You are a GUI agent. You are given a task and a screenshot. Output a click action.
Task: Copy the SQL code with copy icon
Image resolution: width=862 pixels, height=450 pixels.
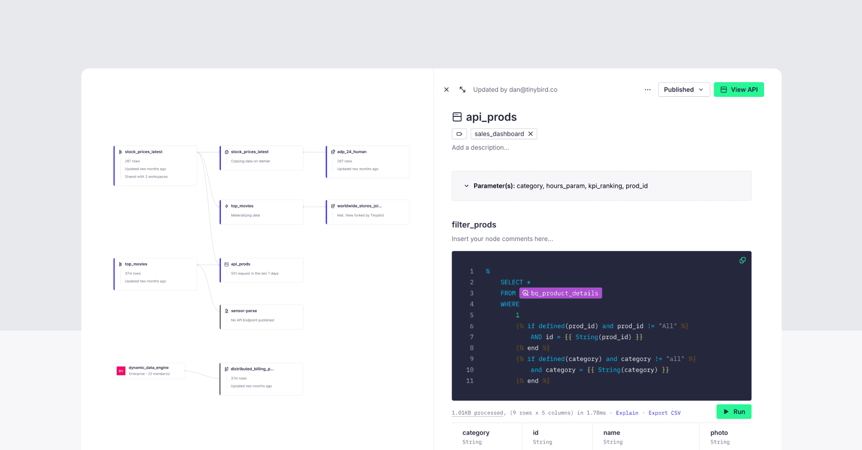tap(742, 260)
